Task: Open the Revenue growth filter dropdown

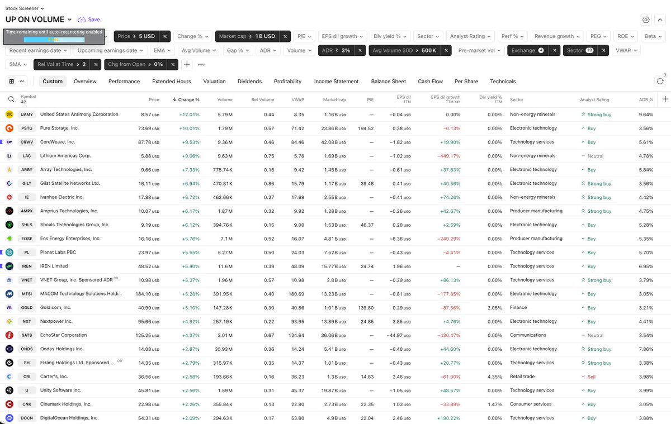Action: click(x=557, y=36)
